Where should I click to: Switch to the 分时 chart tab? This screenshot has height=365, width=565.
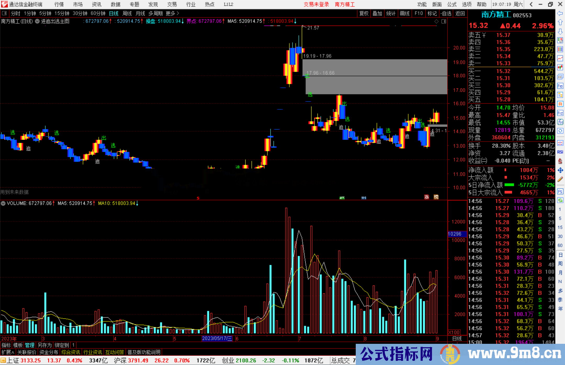(15, 13)
